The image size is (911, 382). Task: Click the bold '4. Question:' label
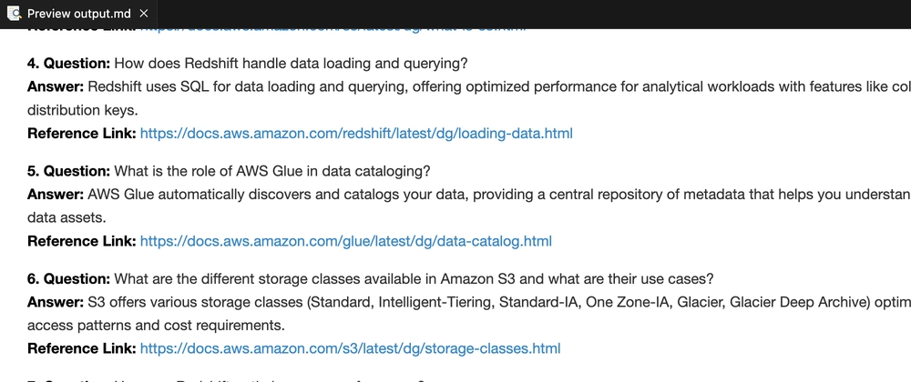[68, 63]
